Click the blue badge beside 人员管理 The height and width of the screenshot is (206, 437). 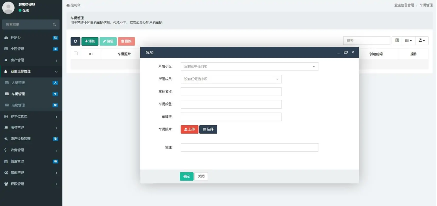[x=56, y=83]
